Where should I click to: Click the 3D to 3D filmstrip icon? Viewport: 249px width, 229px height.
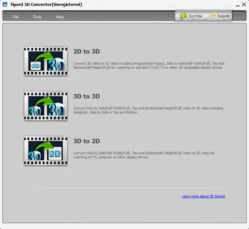[46, 106]
